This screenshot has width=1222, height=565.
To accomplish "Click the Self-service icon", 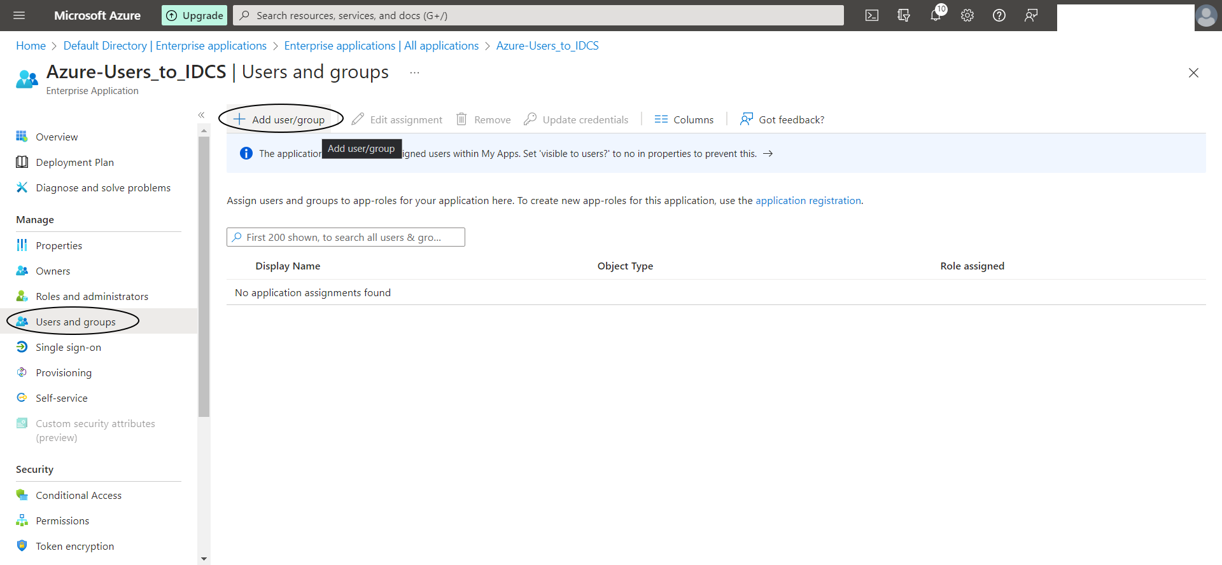I will pyautogui.click(x=22, y=398).
